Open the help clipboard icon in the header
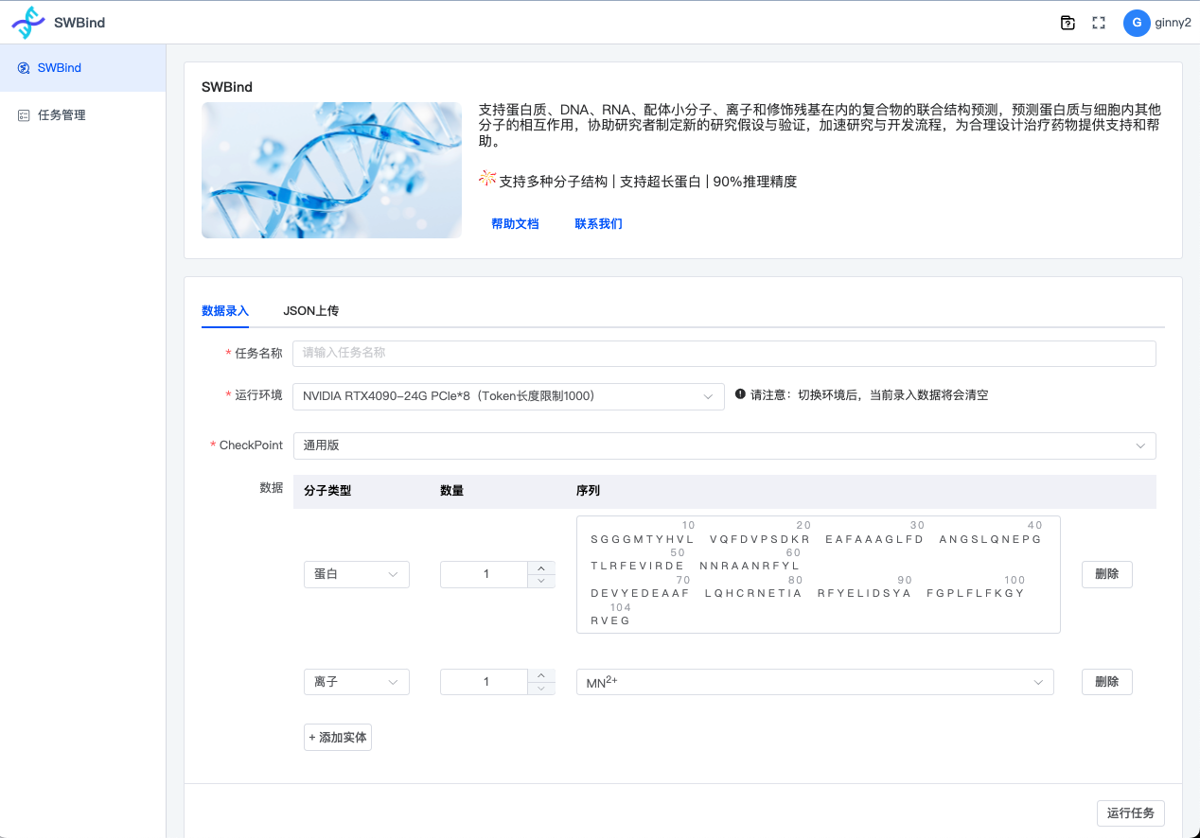This screenshot has height=838, width=1200. point(1068,23)
